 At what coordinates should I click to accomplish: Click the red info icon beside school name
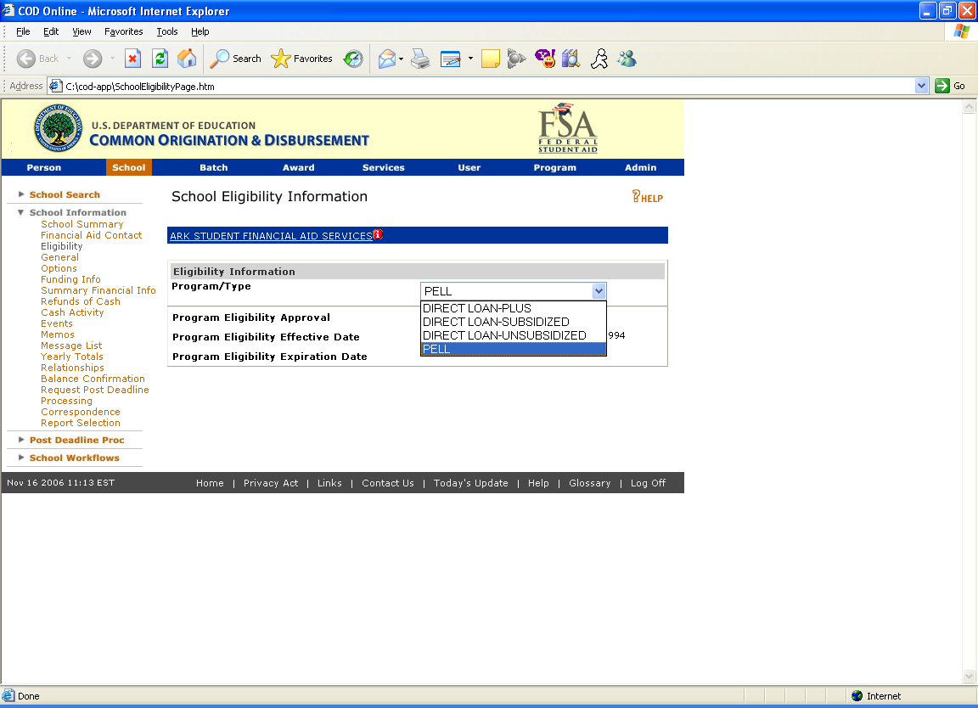point(378,235)
